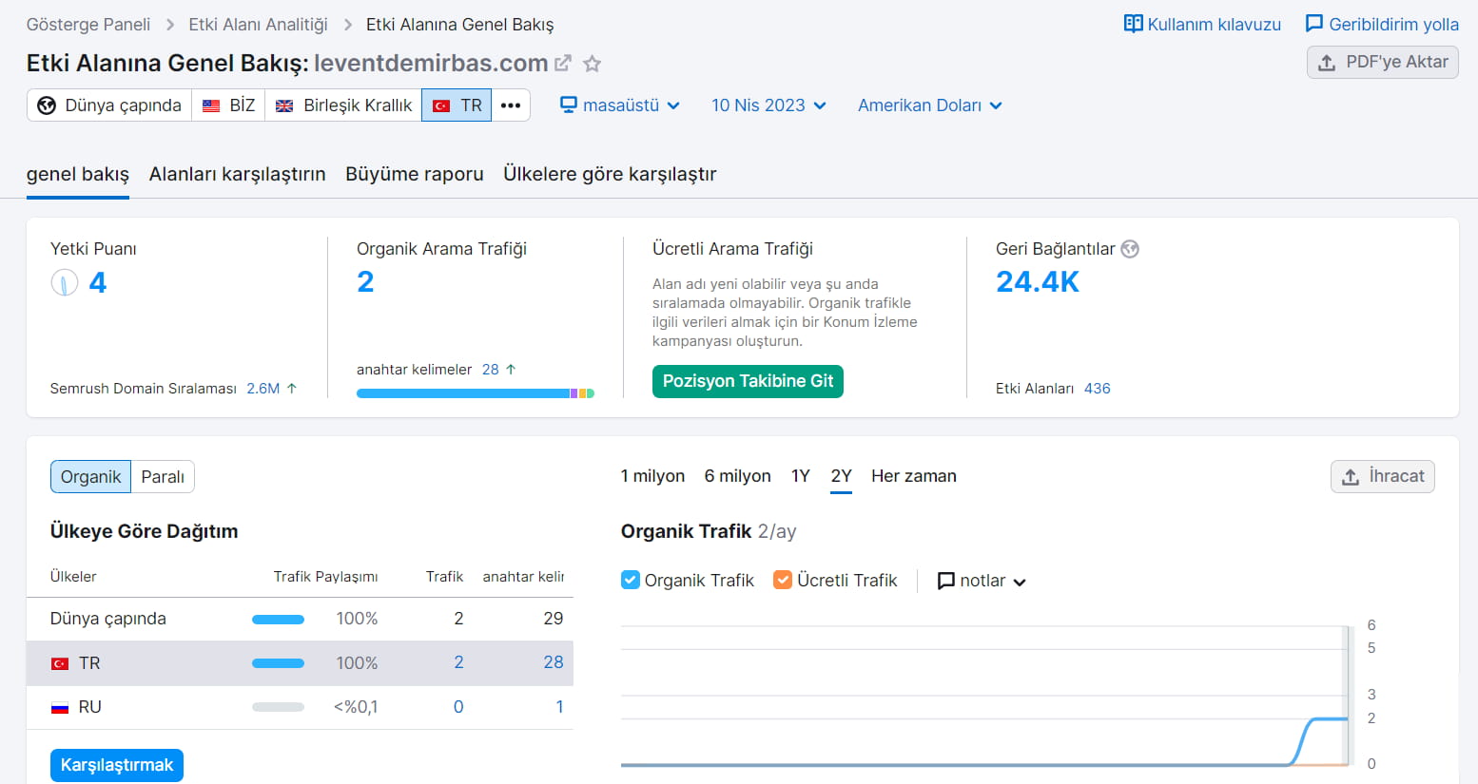Choose the 1 milyon time range
The image size is (1478, 784).
[x=652, y=476]
